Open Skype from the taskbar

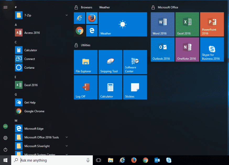169,160
